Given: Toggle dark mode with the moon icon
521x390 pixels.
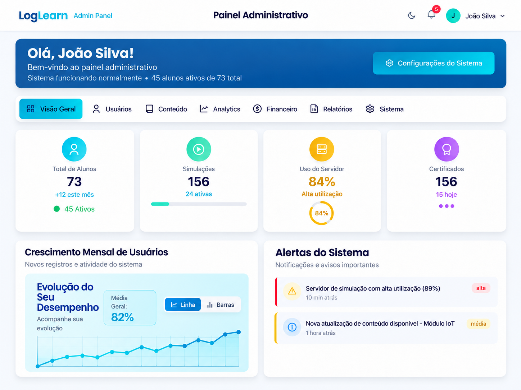Looking at the screenshot, I should [412, 15].
